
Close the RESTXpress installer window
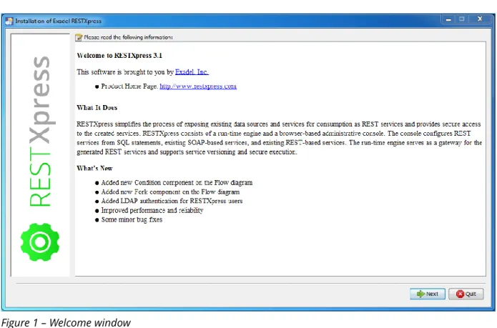(x=480, y=19)
